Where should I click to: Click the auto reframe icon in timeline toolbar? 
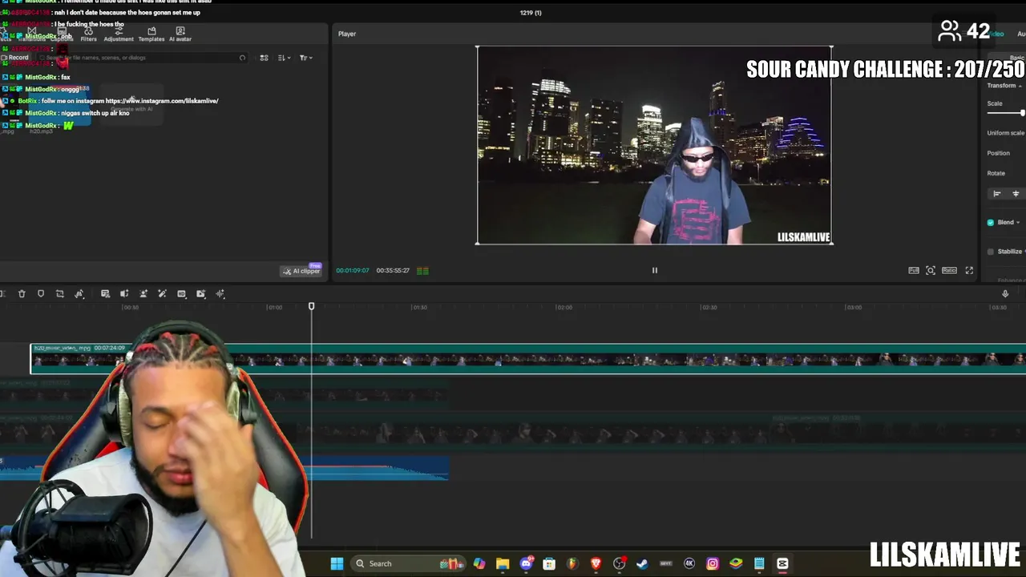(x=200, y=294)
